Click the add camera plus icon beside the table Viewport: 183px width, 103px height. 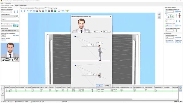[x=180, y=88]
